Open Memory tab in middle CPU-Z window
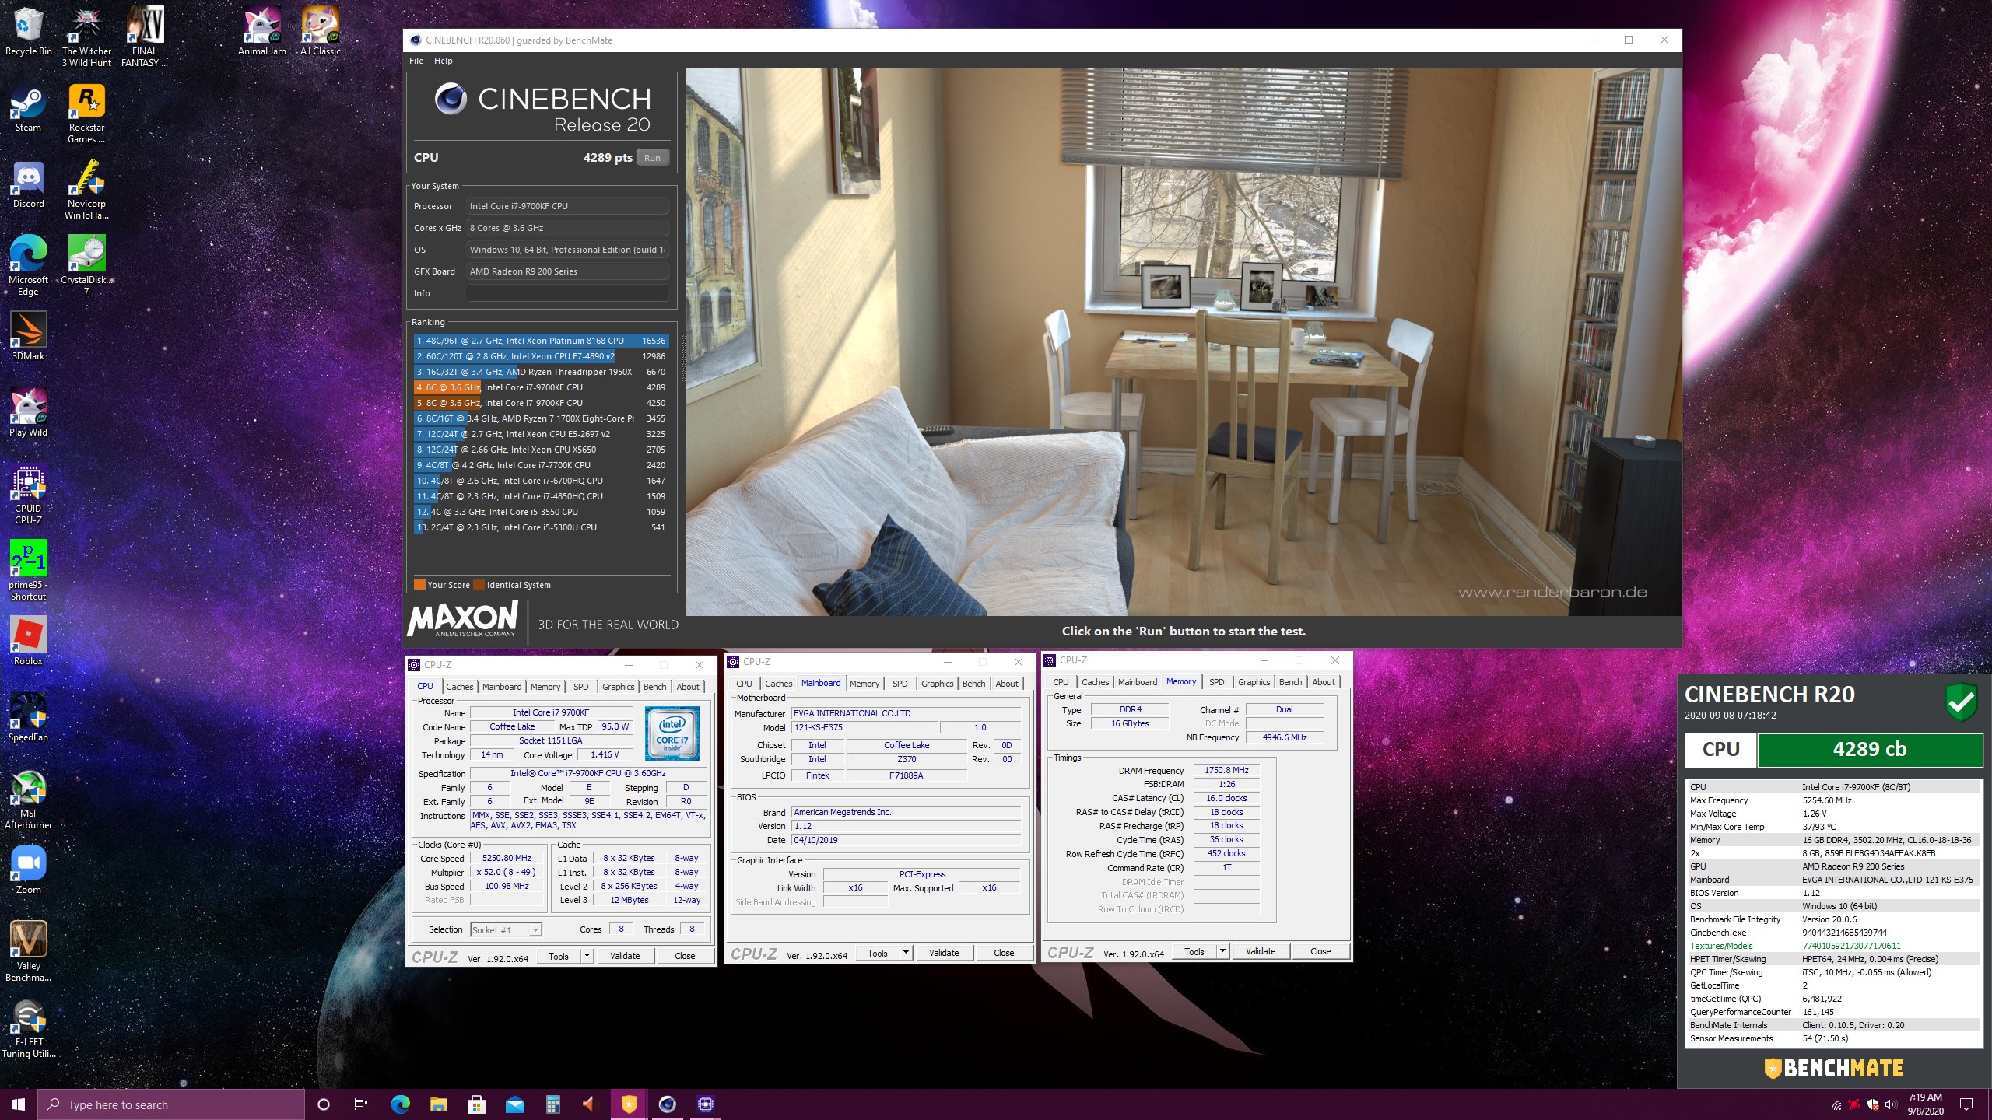 pyautogui.click(x=864, y=684)
